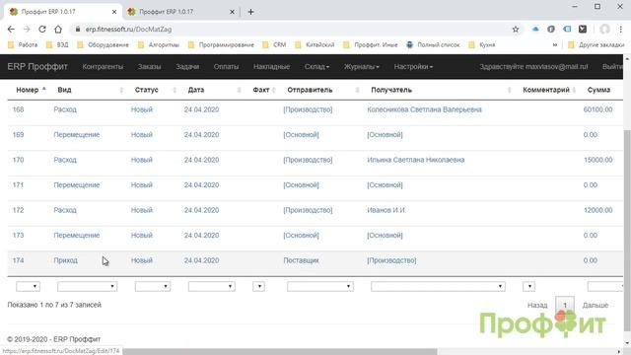This screenshot has height=355, width=631.
Task: Open document number 174 link
Action: 18,260
